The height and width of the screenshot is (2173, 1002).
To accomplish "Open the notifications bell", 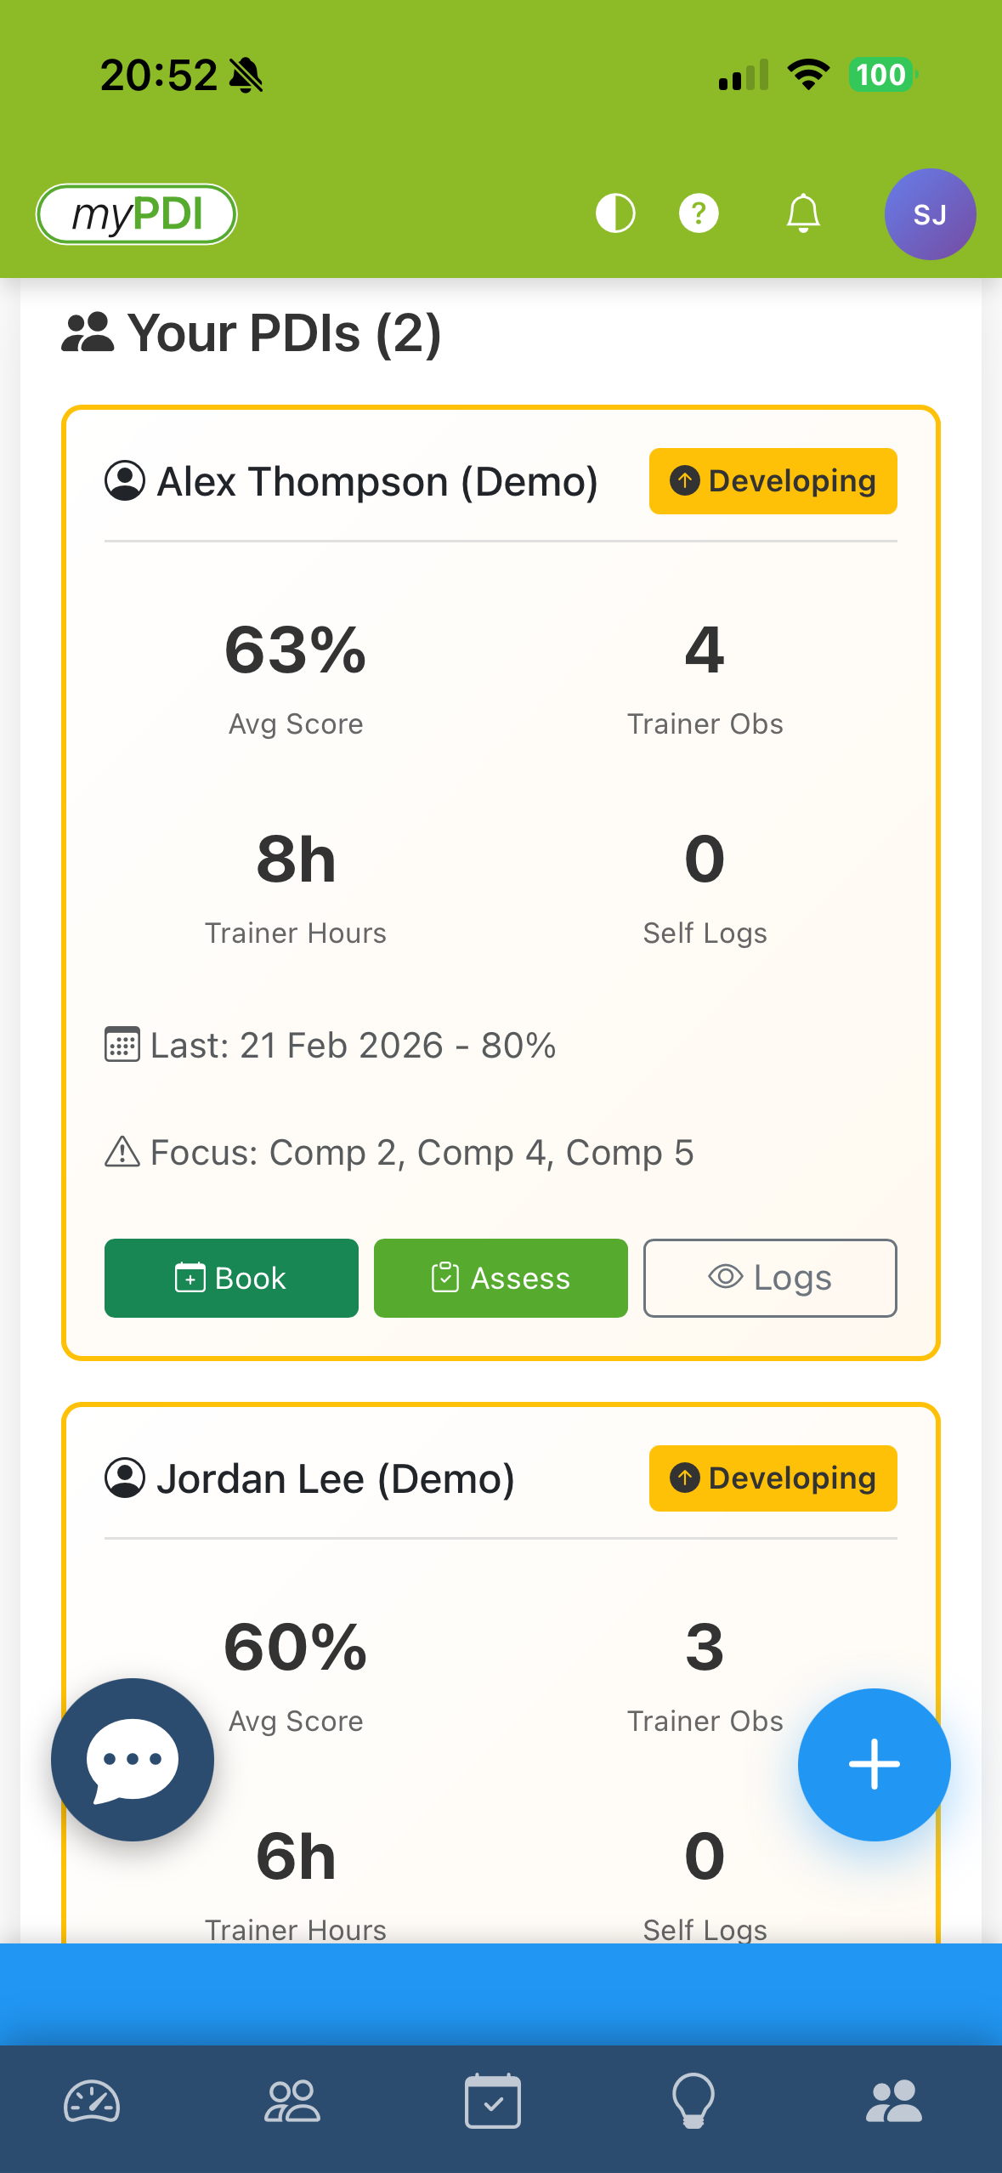I will tap(803, 213).
